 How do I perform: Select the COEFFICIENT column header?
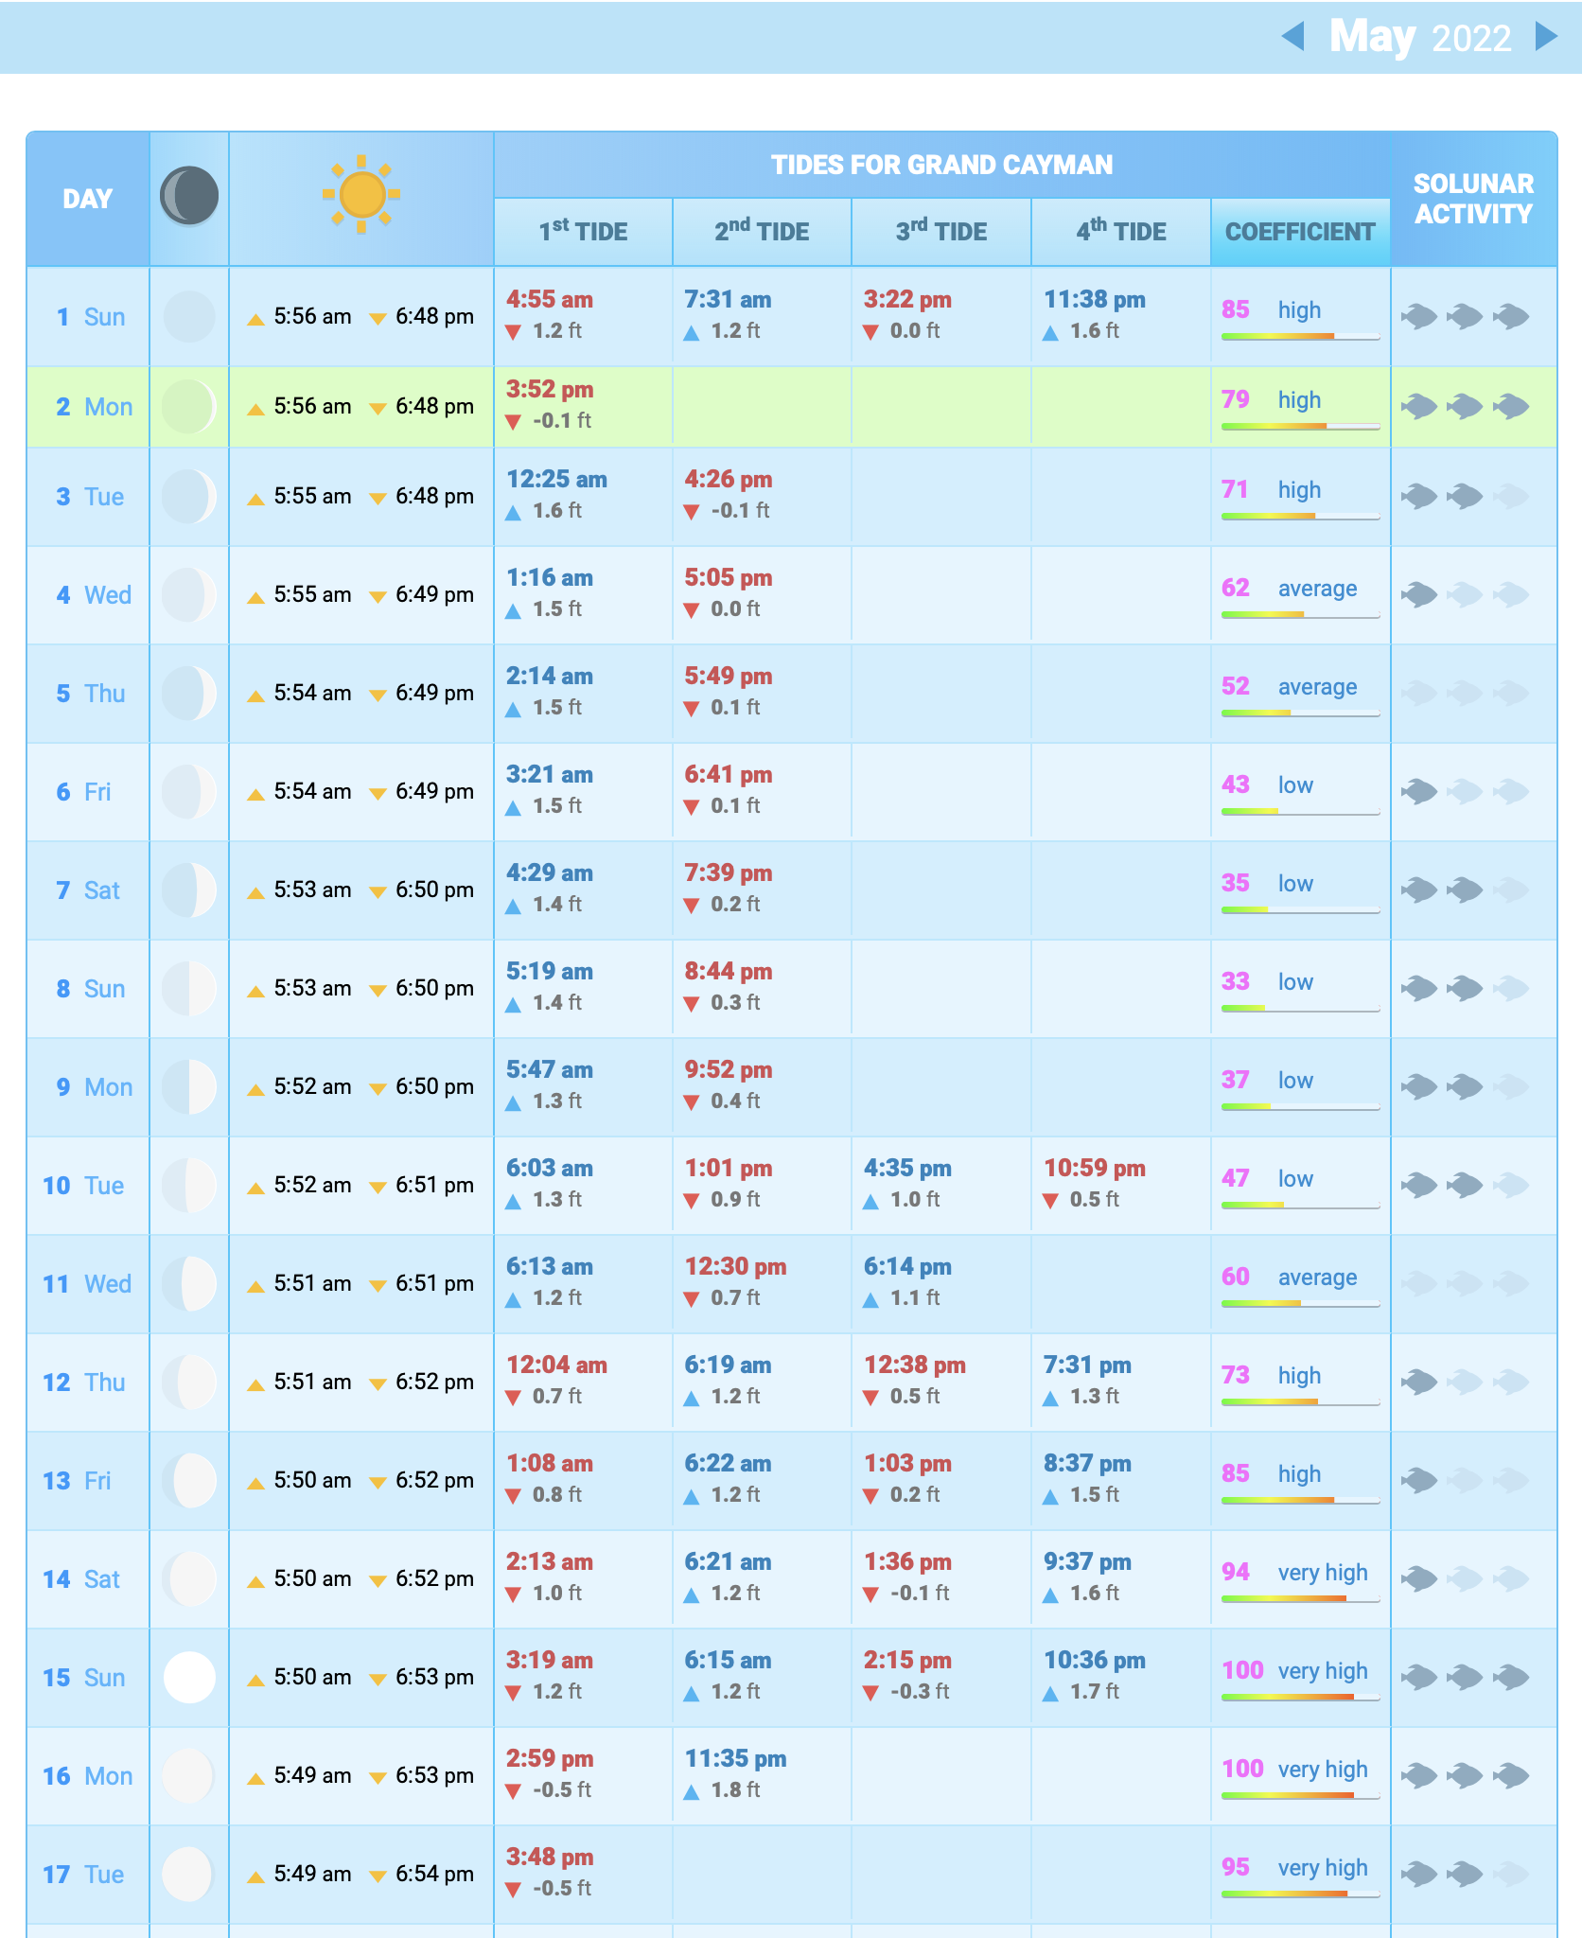click(1300, 232)
